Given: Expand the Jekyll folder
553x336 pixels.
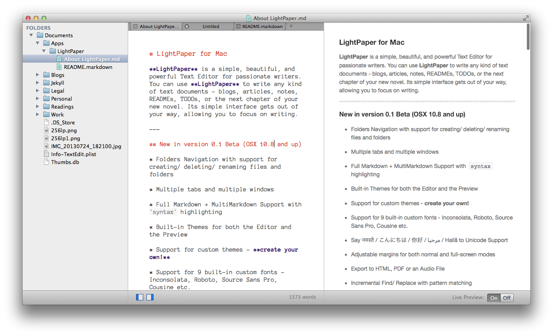Looking at the screenshot, I should click(38, 83).
